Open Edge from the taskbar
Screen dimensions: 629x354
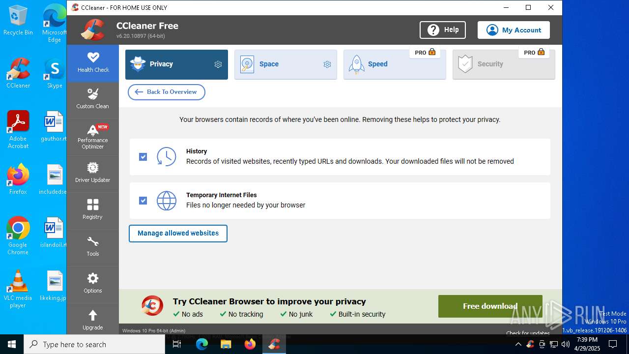tap(202, 344)
